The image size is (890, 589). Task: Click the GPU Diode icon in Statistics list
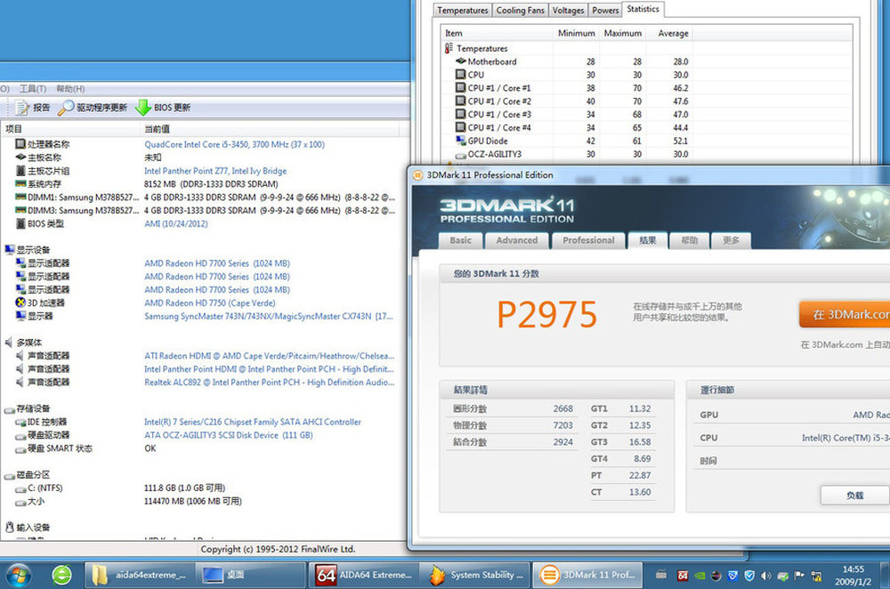(x=461, y=141)
